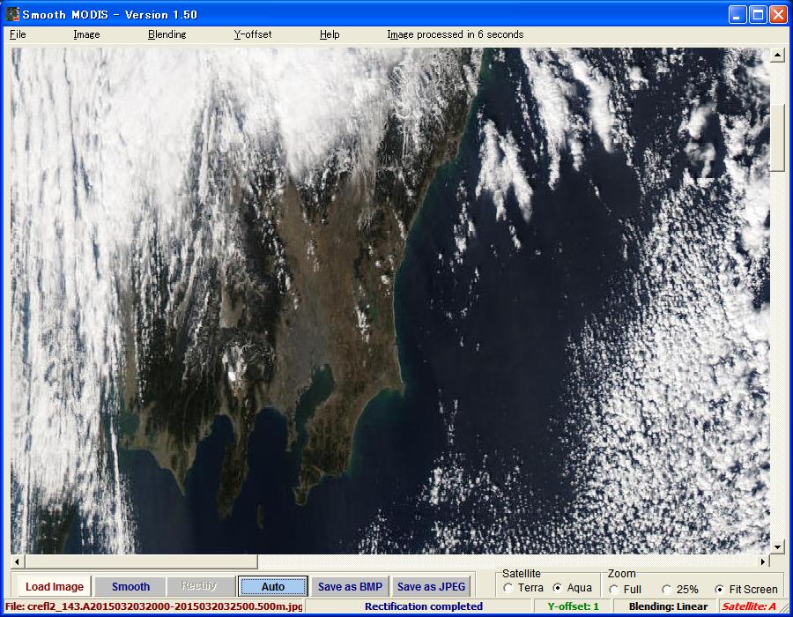Minimize the Smooth MODIS window

pos(737,15)
